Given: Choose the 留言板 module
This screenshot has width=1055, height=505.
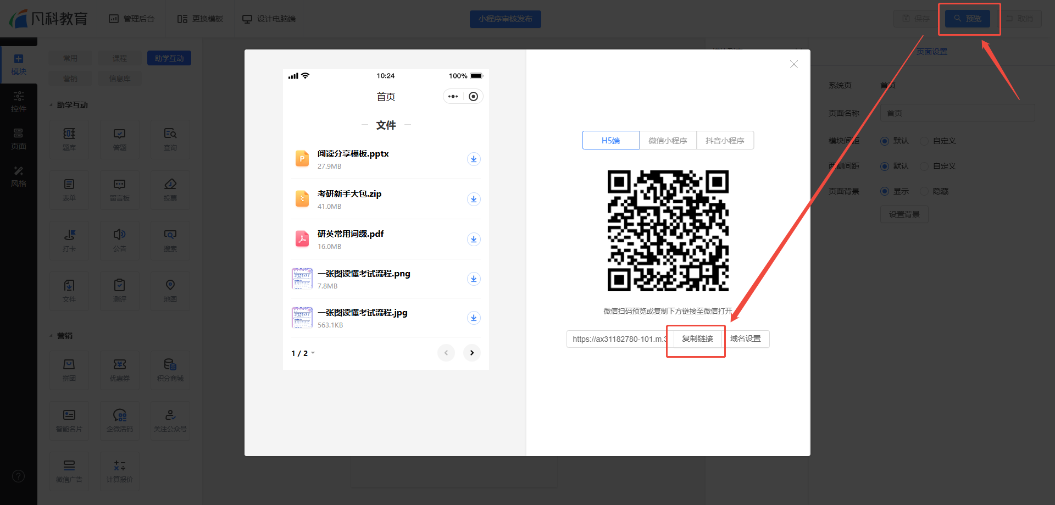Looking at the screenshot, I should click(120, 190).
